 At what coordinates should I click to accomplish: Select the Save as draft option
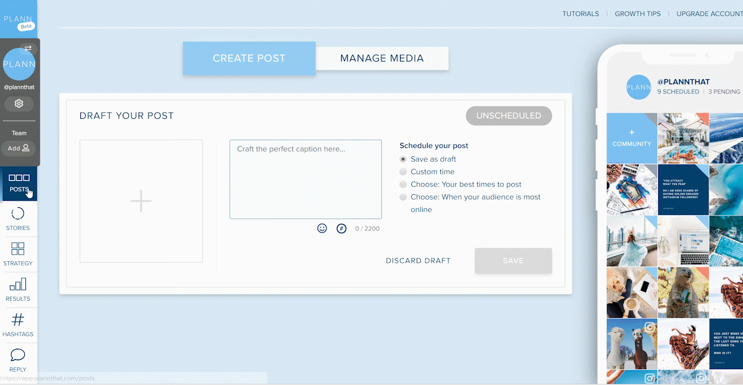click(x=403, y=159)
